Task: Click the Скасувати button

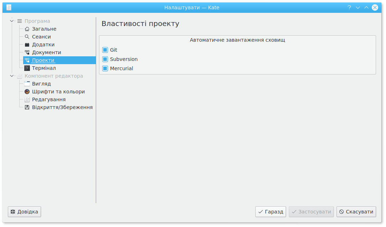Action: tap(356, 212)
